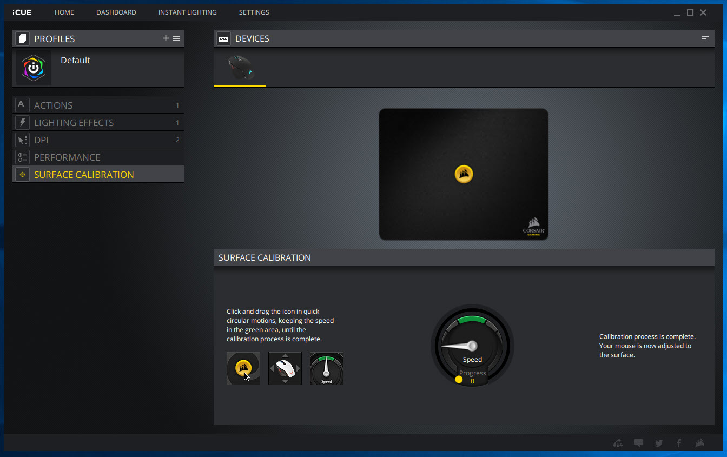Click the Actions 'A' icon
727x457 pixels.
point(22,105)
